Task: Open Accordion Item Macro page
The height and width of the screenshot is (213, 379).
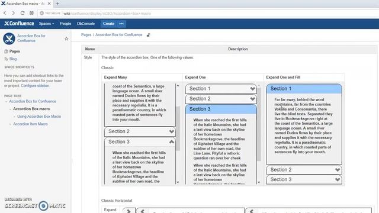Action: pos(30,124)
